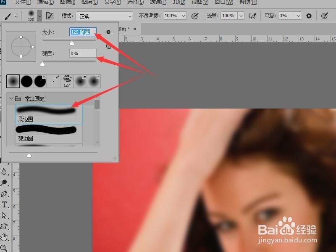The width and height of the screenshot is (336, 252).
Task: Toggle pressure-for-opacity icon after 不透明度
Action: tap(195, 16)
